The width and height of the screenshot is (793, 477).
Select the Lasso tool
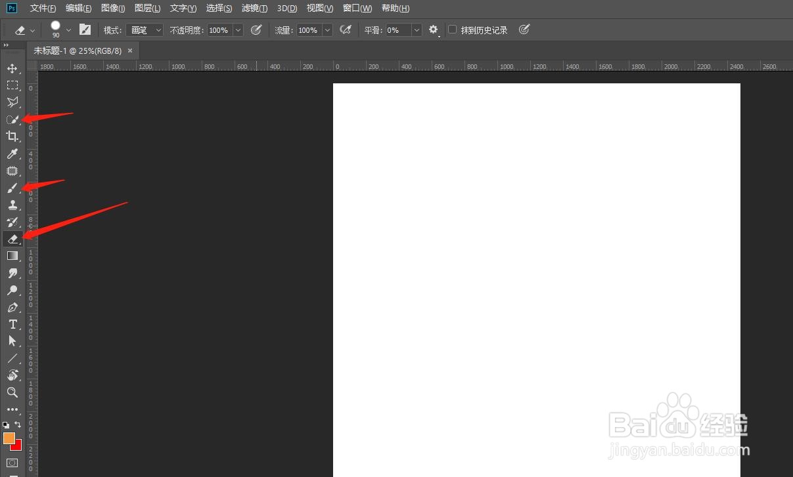[x=13, y=102]
